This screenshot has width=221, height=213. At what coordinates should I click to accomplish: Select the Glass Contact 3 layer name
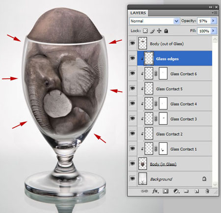click(183, 119)
